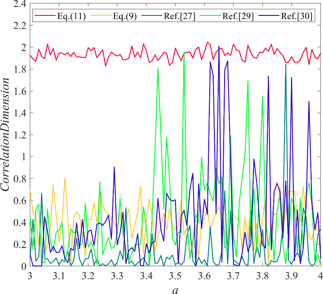Click the y-axis tick label 1.2
Screen dimensions: 323x294
click(20, 135)
